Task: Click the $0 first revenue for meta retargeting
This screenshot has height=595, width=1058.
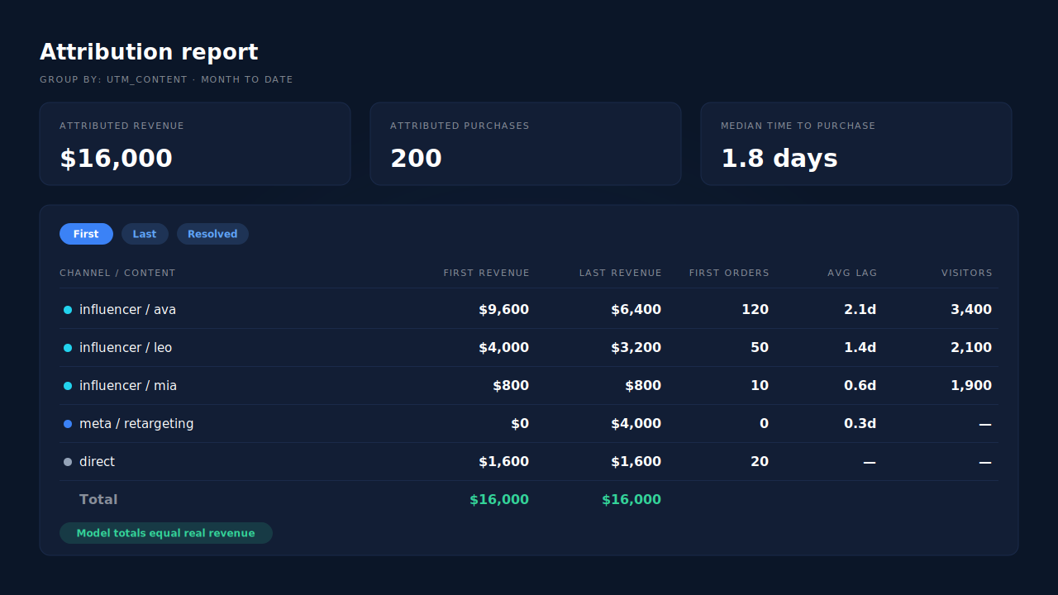Action: tap(520, 424)
